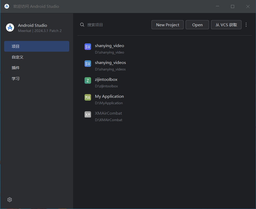Maximize the Android Studio welcome window
The height and width of the screenshot is (209, 256).
click(233, 6)
